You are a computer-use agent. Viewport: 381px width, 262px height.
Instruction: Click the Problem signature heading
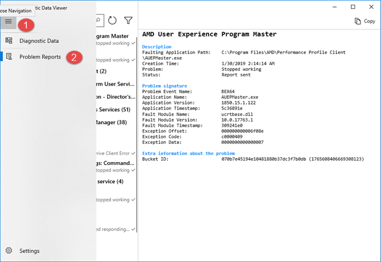coord(165,86)
